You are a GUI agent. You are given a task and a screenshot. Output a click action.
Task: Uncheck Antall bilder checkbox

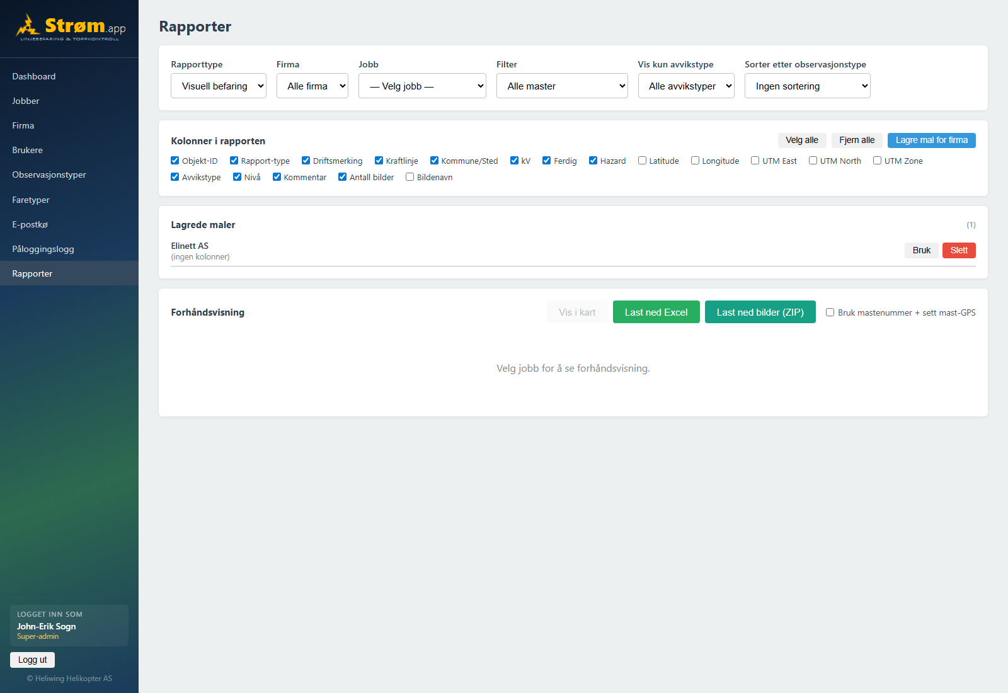(342, 177)
